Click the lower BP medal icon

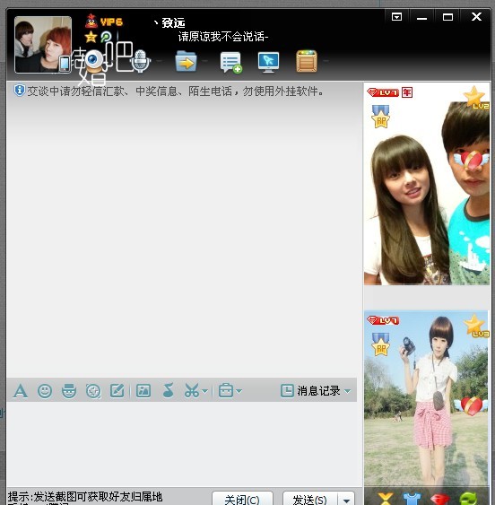pyautogui.click(x=381, y=344)
